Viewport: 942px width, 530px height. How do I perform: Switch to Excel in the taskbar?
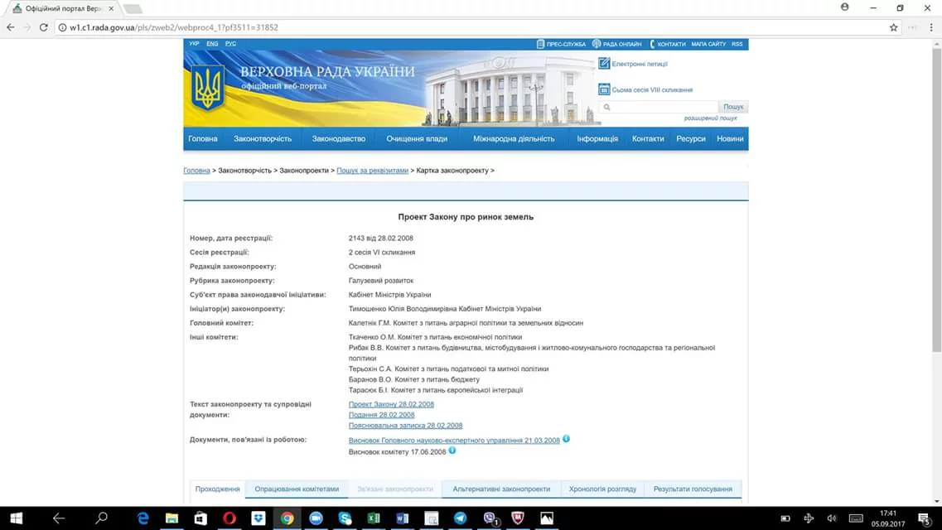click(x=374, y=518)
